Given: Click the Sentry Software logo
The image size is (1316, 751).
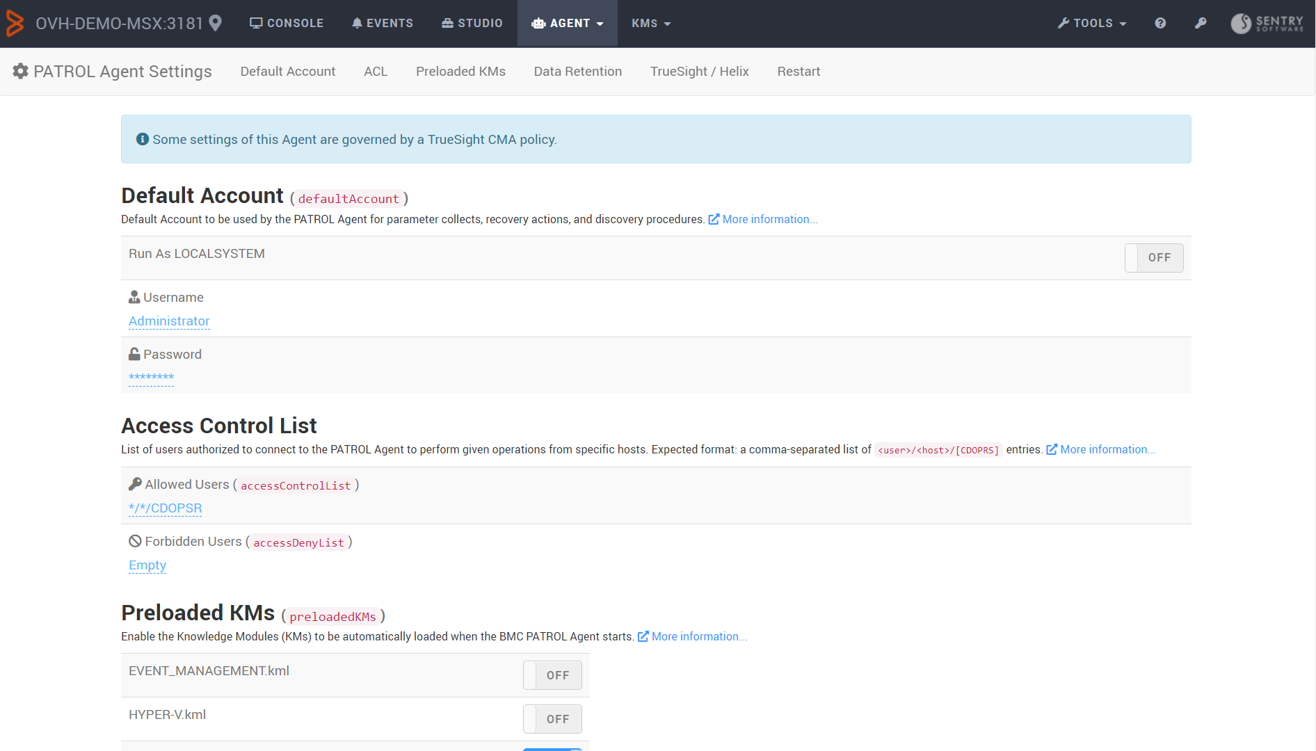Looking at the screenshot, I should point(1267,23).
